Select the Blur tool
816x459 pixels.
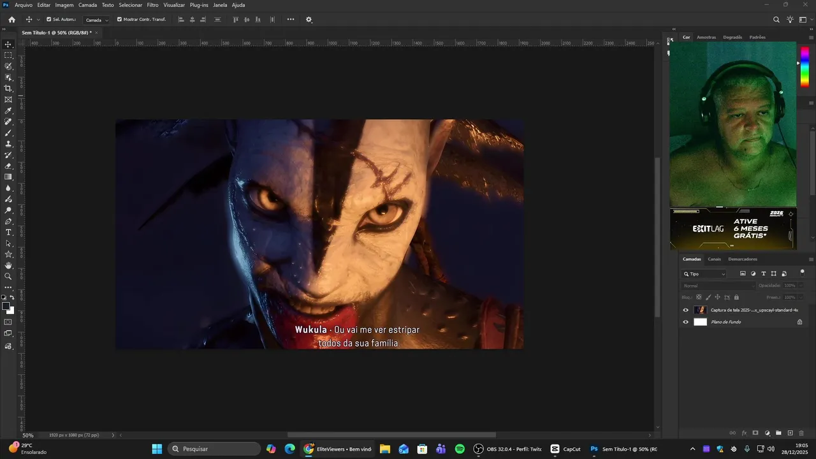tap(8, 188)
